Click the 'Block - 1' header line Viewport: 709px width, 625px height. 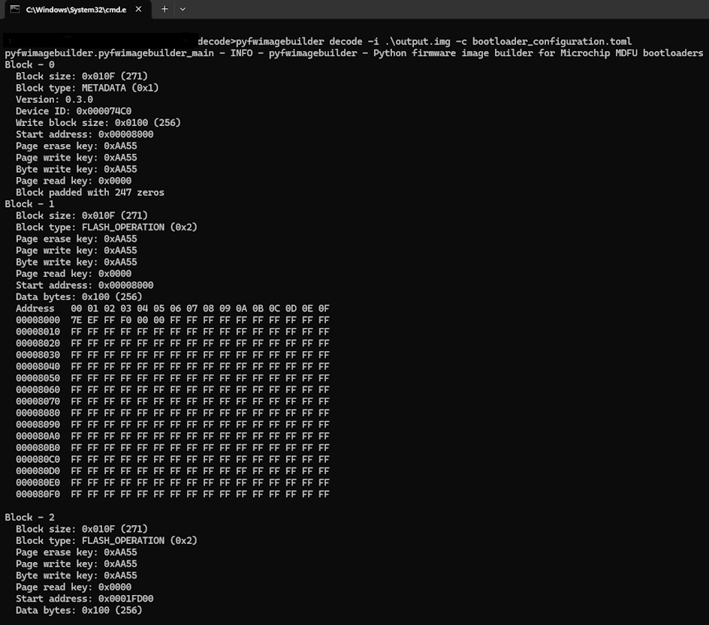tap(29, 204)
